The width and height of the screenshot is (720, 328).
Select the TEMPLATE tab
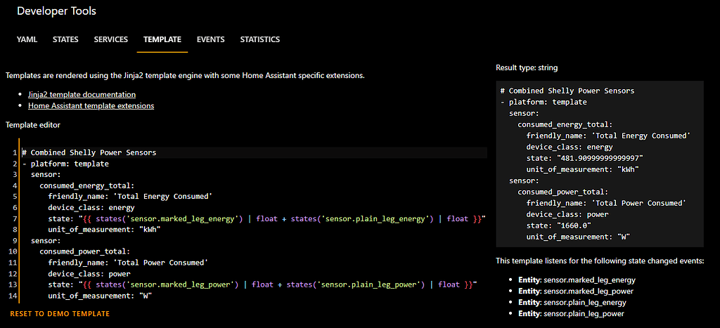click(162, 39)
